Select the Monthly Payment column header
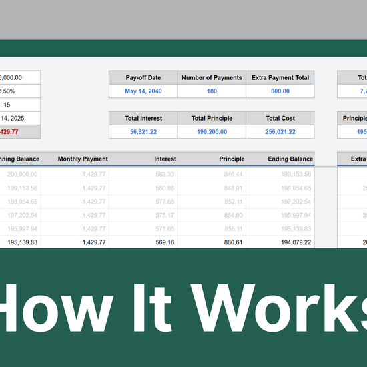The image size is (367, 367). click(x=83, y=159)
